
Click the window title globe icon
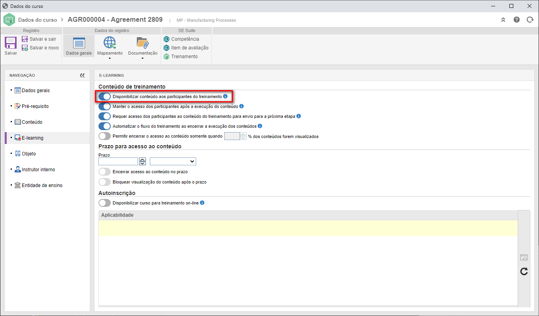[x=5, y=6]
